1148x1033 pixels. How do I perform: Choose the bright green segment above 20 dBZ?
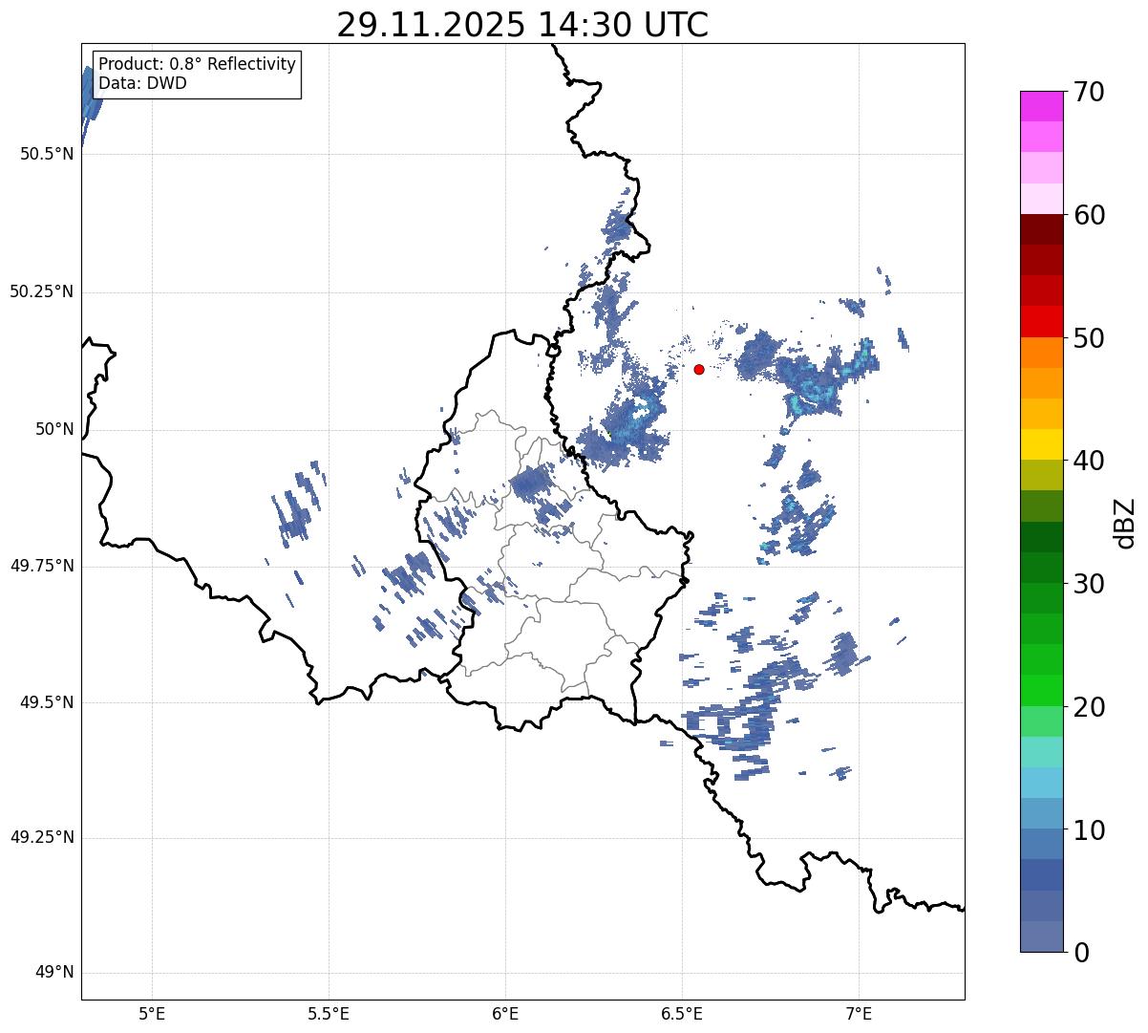[x=1041, y=690]
